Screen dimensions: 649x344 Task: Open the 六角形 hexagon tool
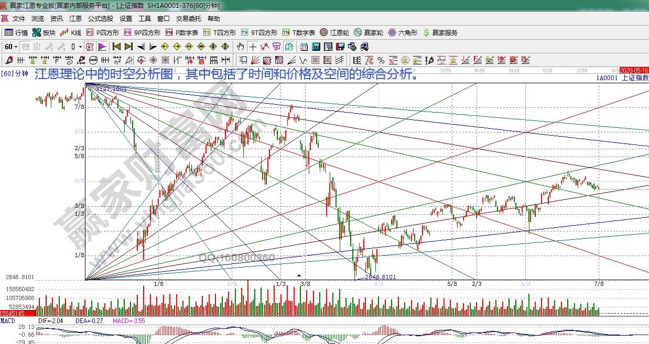coord(403,32)
